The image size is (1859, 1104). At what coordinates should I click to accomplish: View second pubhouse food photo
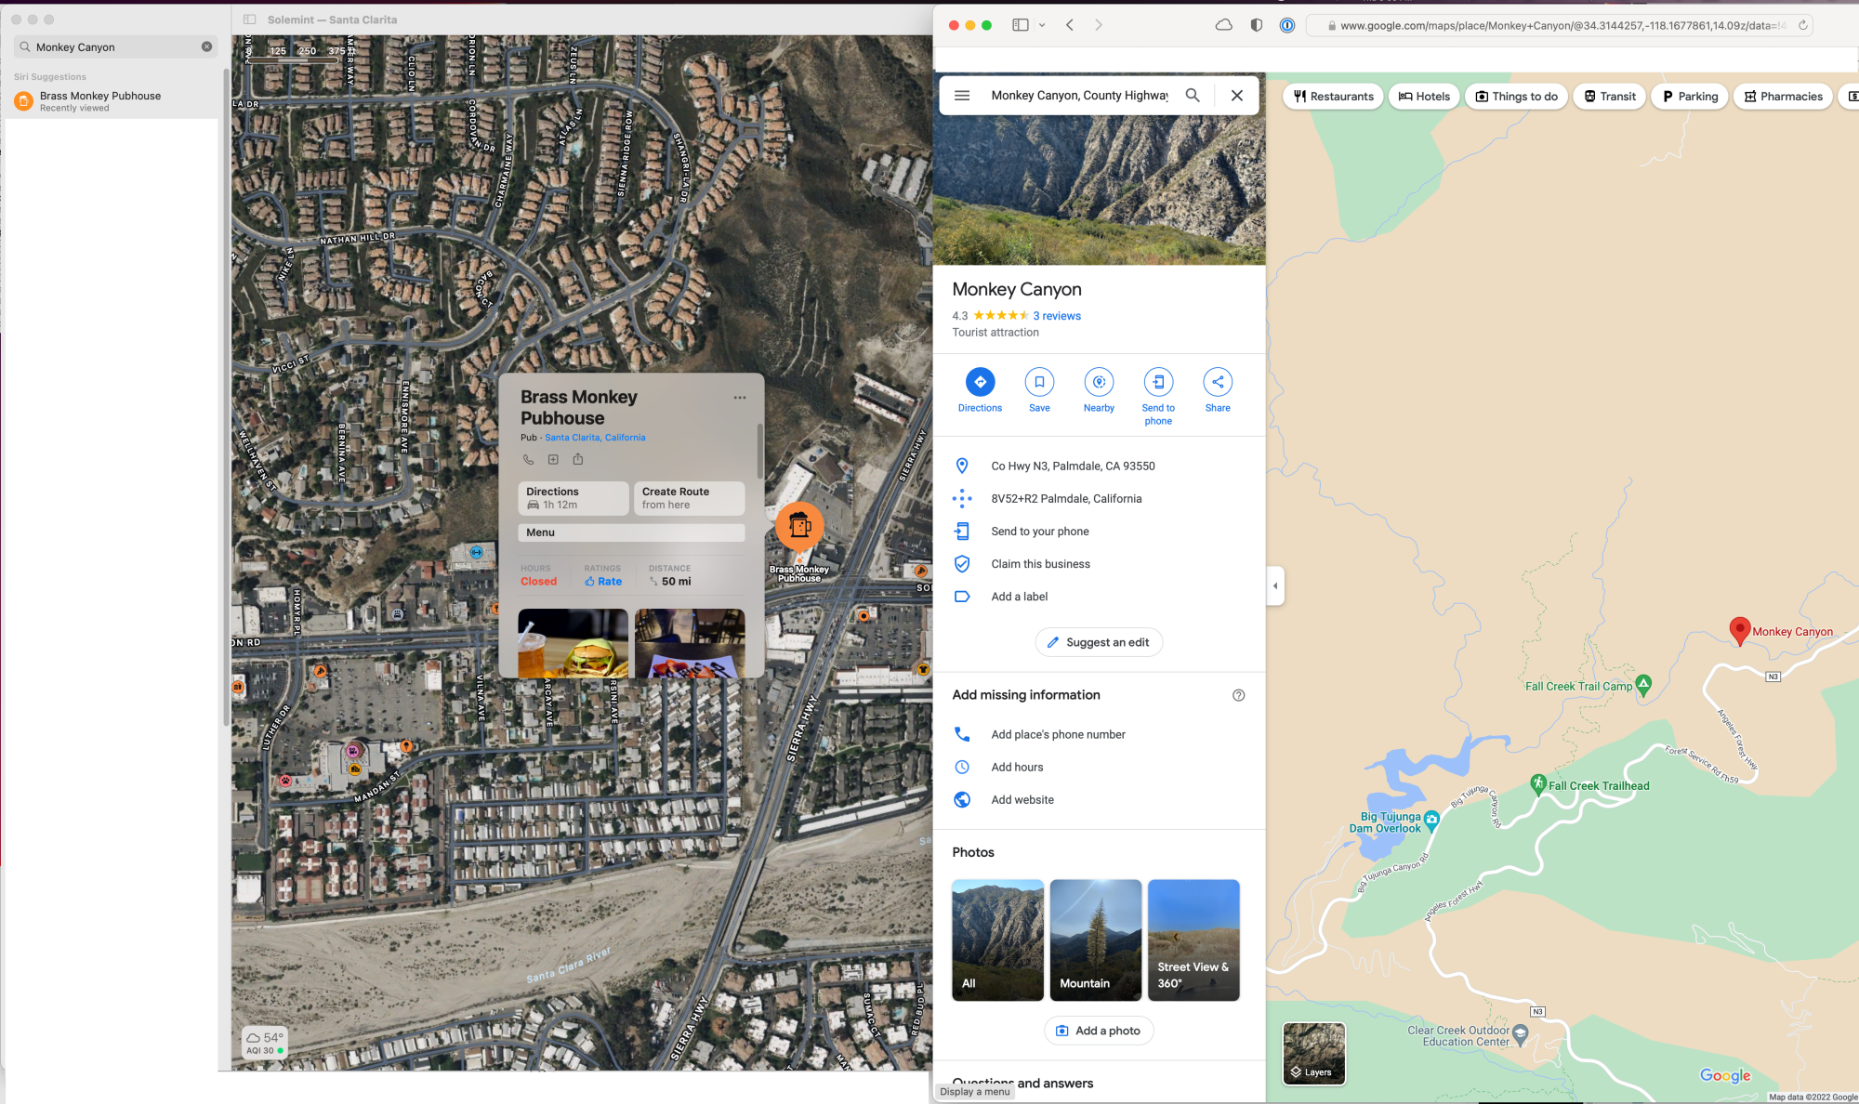[x=690, y=643]
